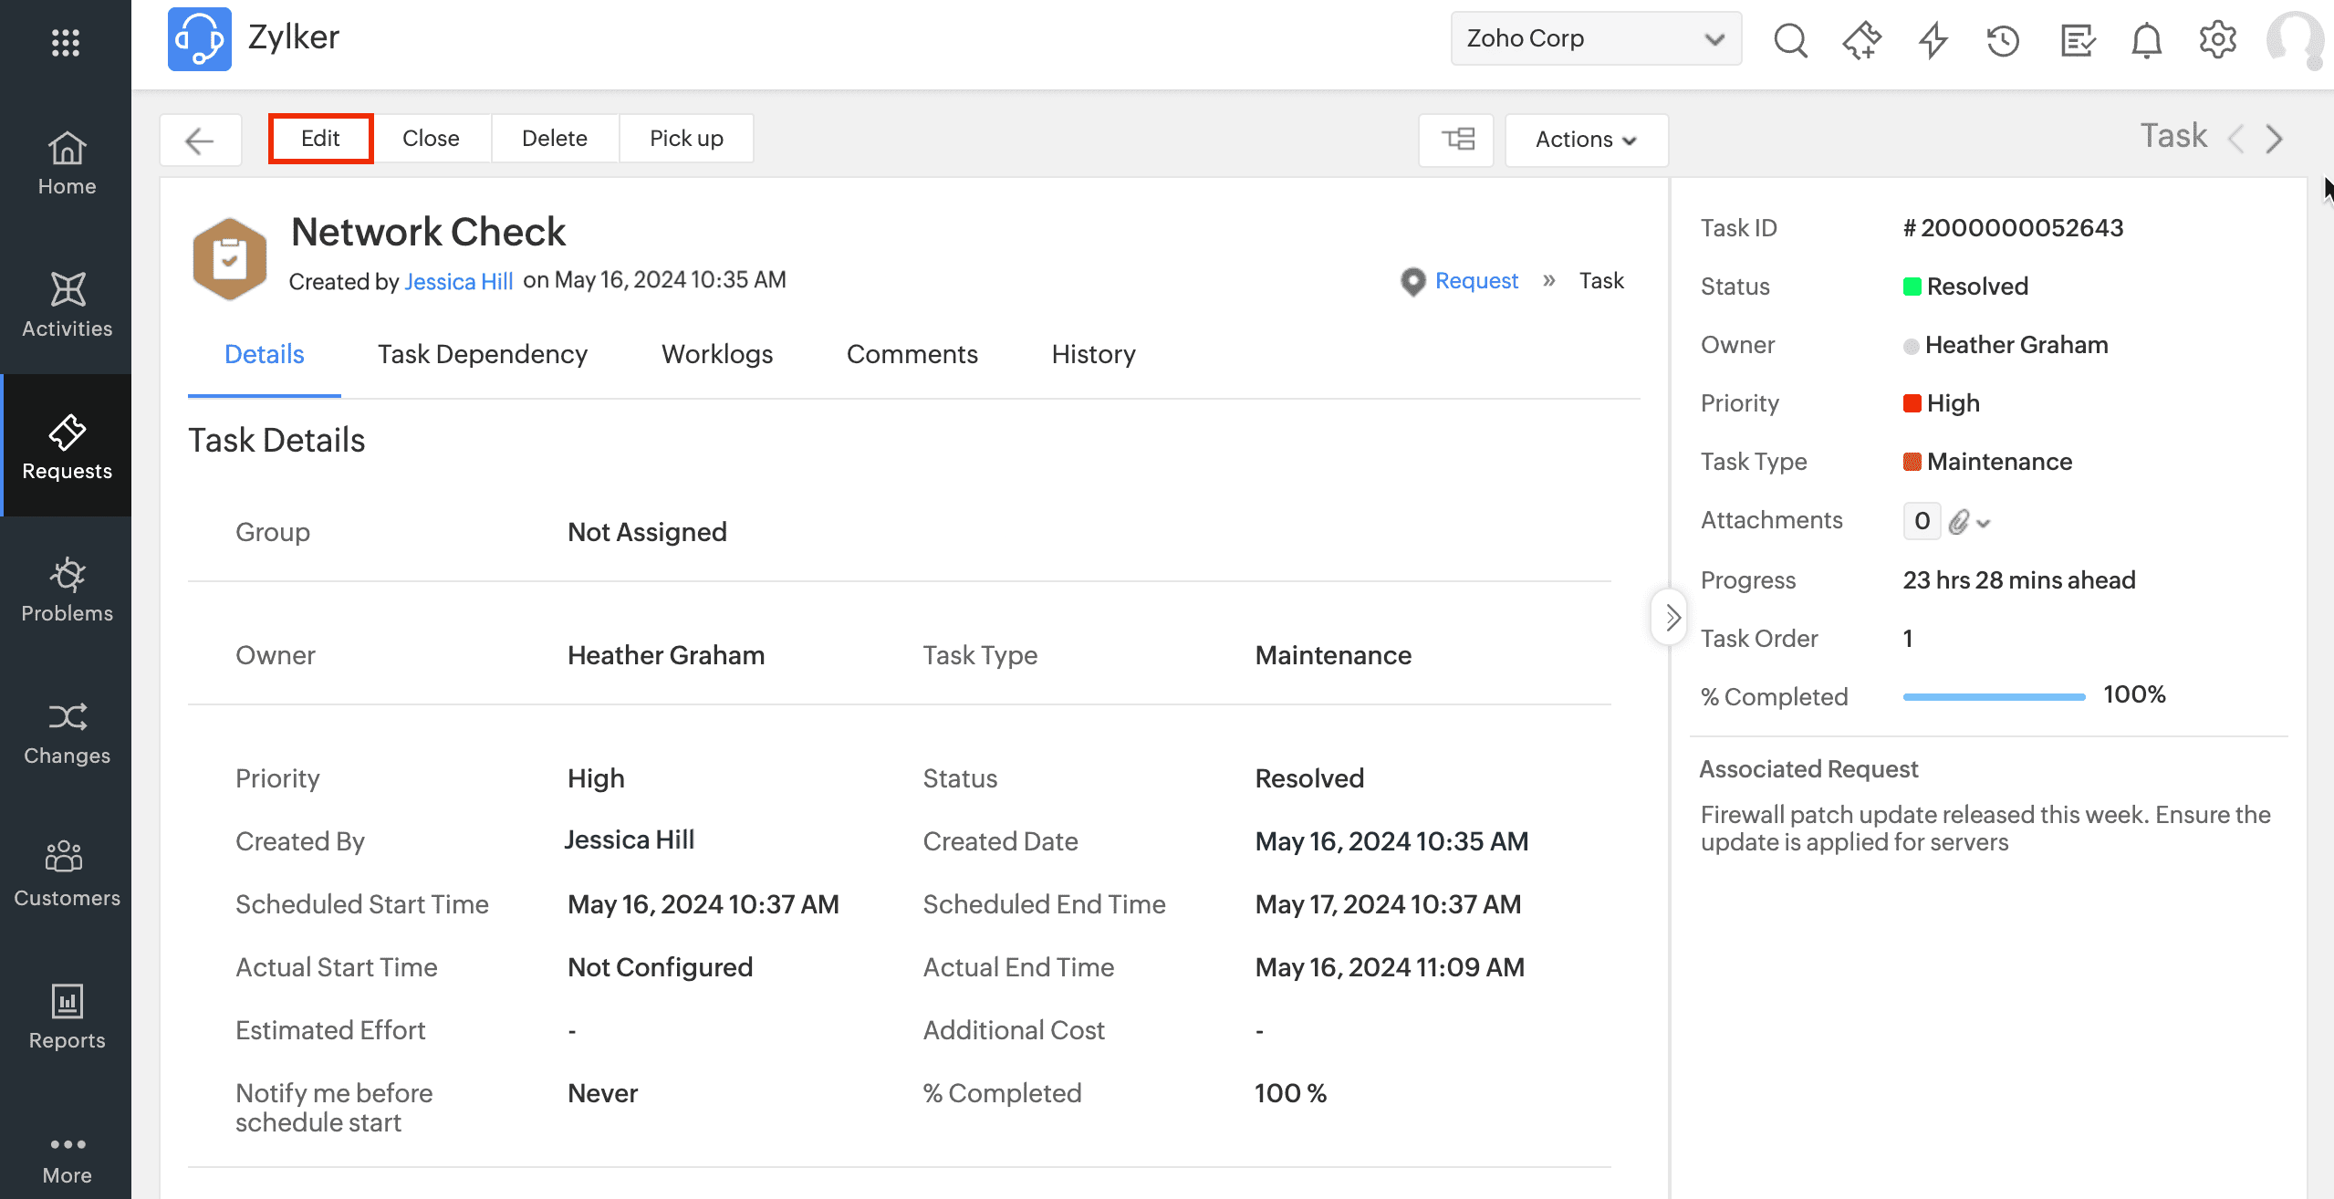2334x1199 pixels.
Task: Open the app launcher grid icon
Action: [66, 42]
